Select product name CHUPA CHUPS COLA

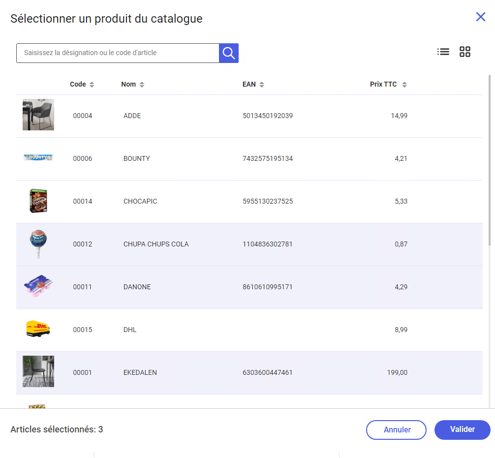pyautogui.click(x=156, y=244)
